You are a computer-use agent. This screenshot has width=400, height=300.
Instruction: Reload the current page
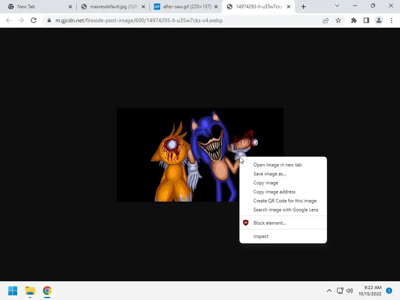pos(34,20)
